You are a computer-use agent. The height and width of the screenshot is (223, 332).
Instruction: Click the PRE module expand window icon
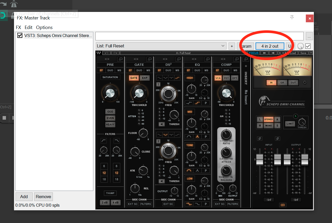[121, 59]
